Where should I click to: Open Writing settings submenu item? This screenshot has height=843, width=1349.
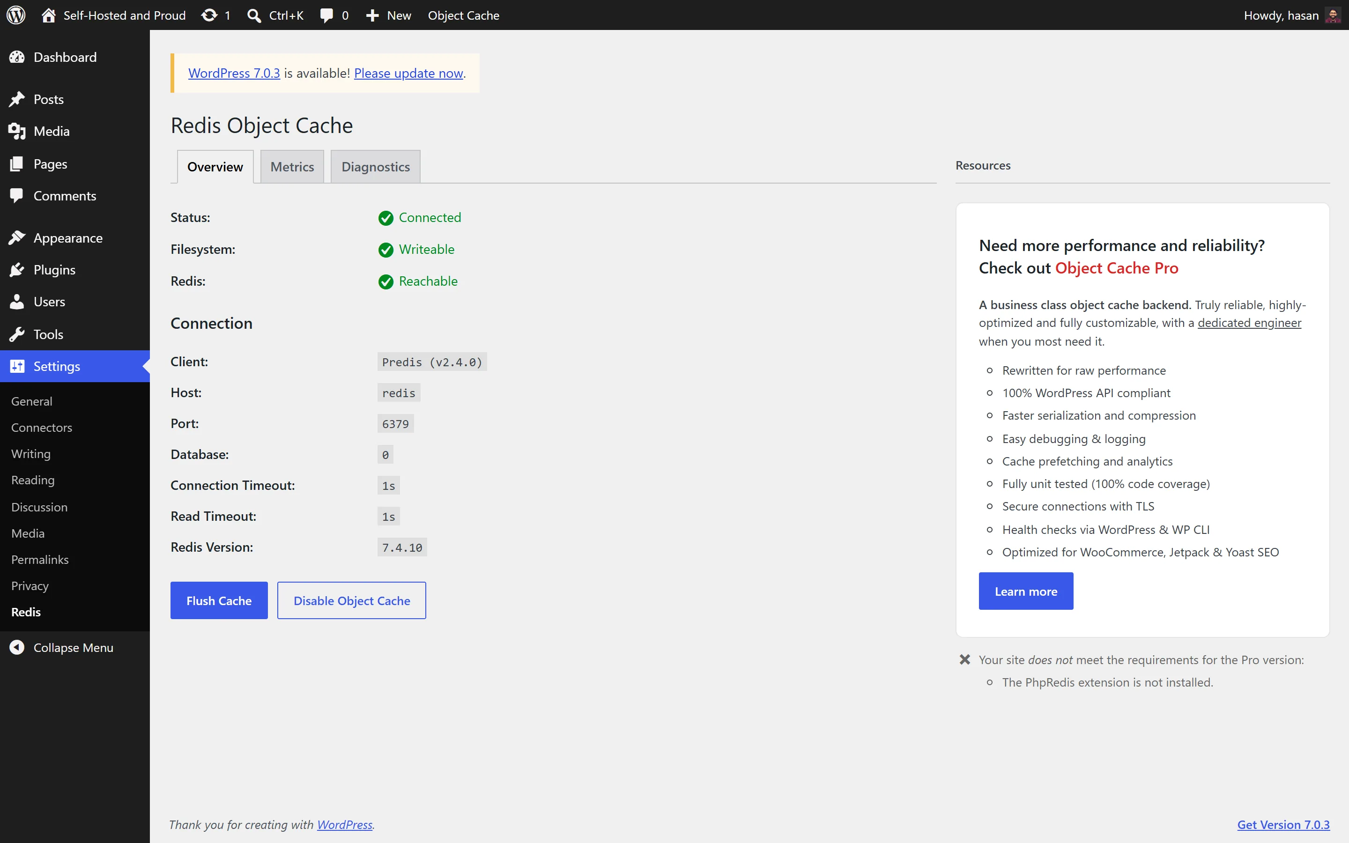[30, 453]
